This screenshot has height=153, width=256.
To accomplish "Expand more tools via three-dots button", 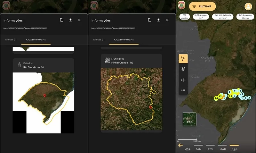I will coord(183,90).
